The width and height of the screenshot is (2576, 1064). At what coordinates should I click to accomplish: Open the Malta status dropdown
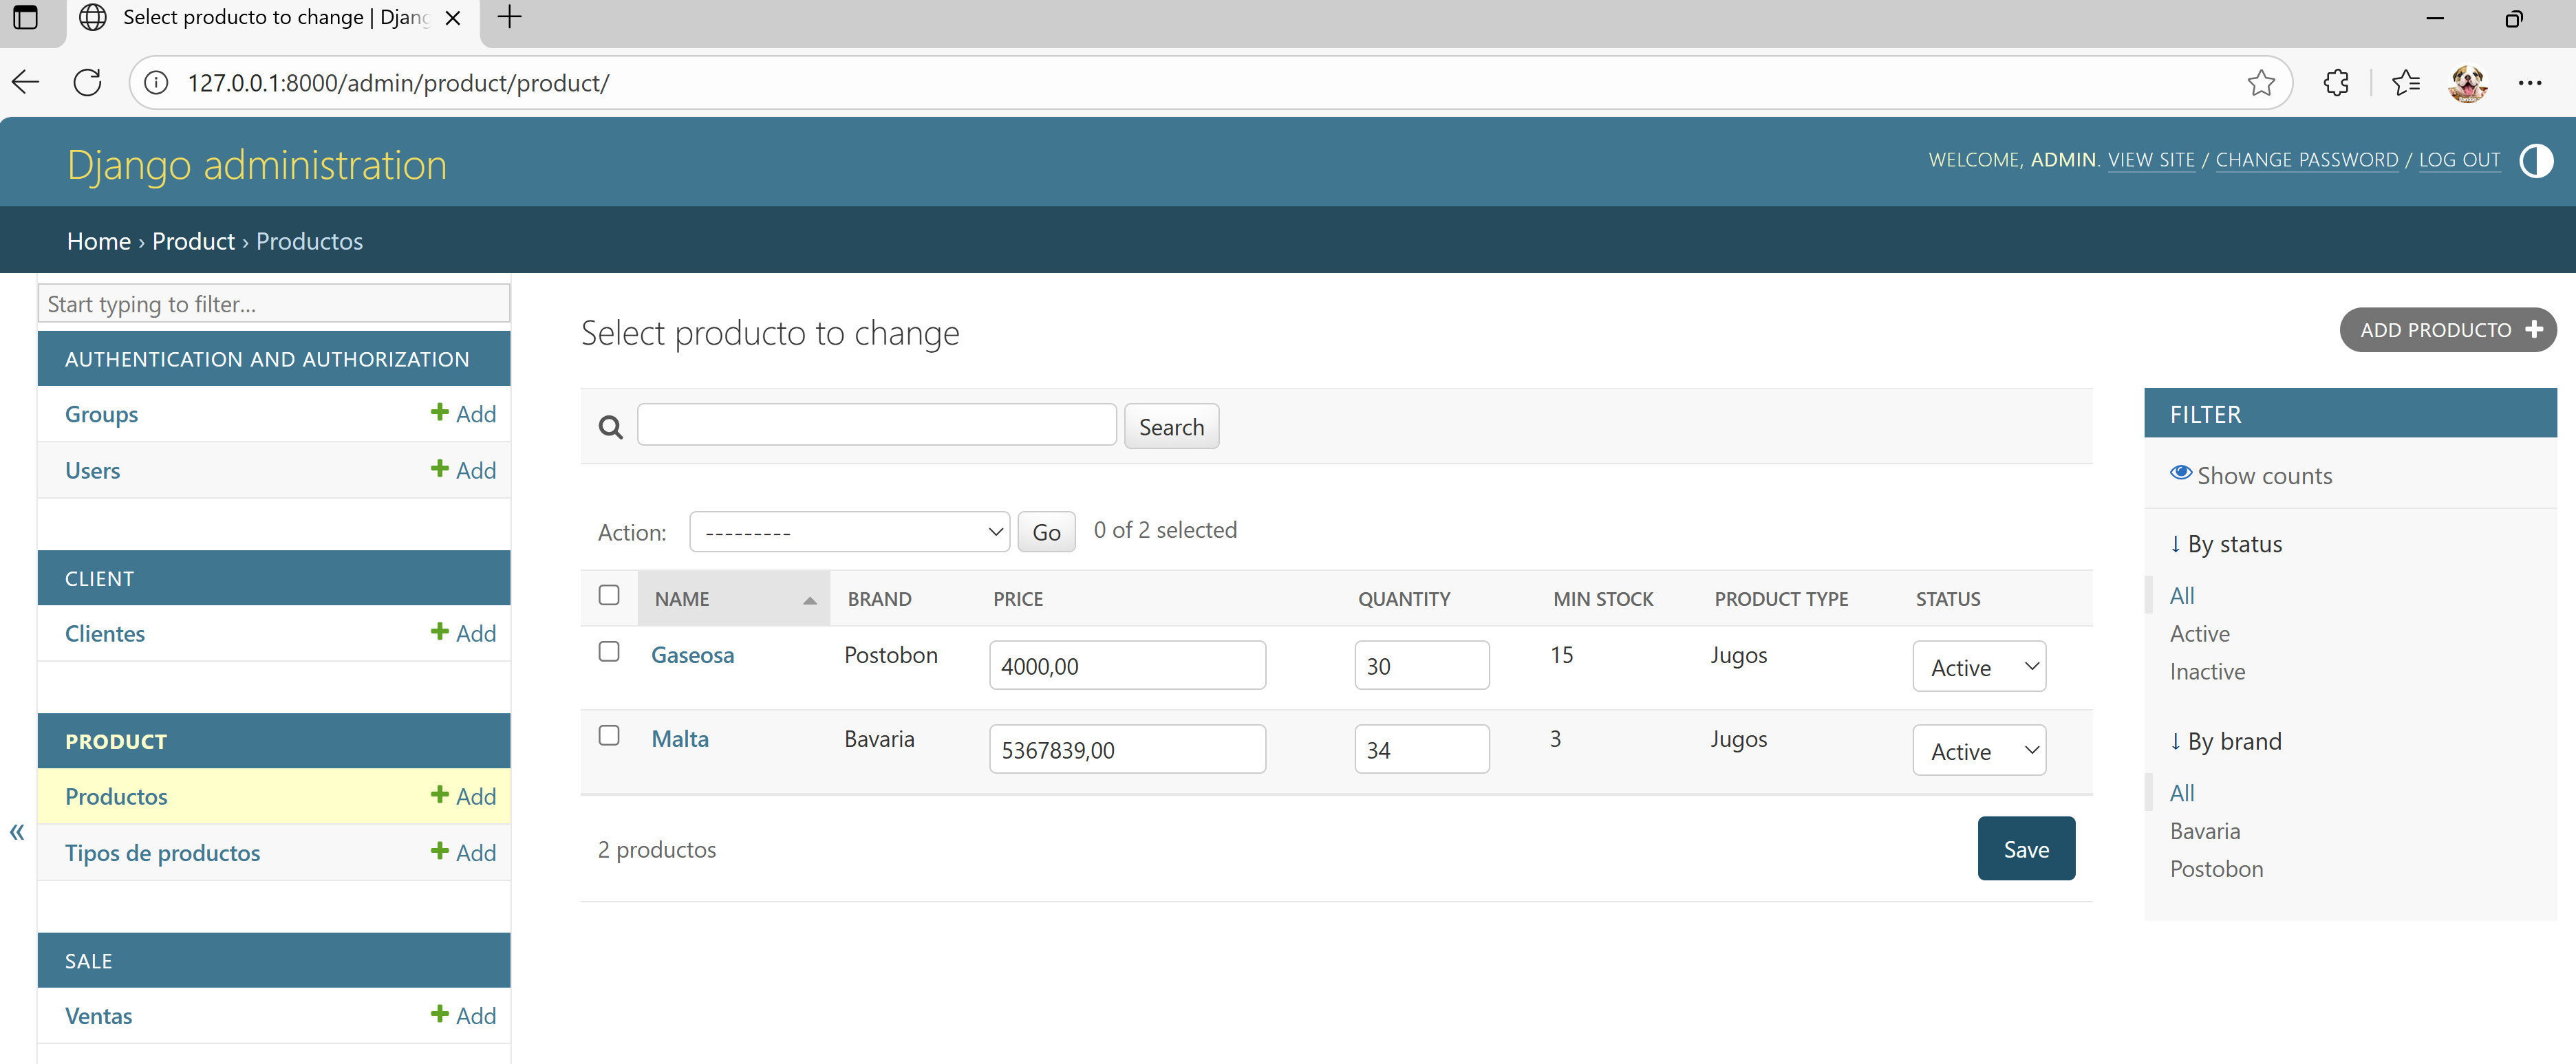tap(1979, 750)
